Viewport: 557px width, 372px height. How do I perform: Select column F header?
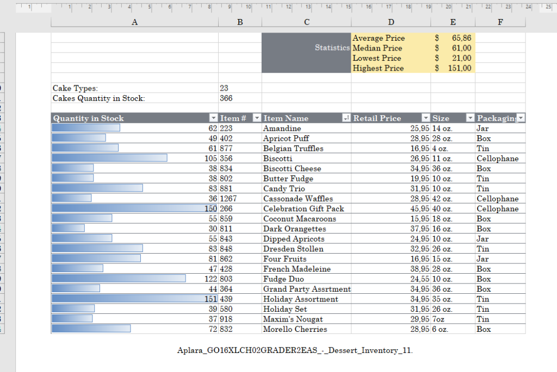(500, 22)
